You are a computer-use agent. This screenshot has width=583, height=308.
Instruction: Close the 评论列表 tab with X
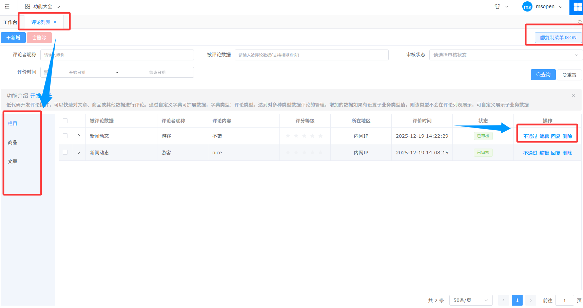[55, 22]
